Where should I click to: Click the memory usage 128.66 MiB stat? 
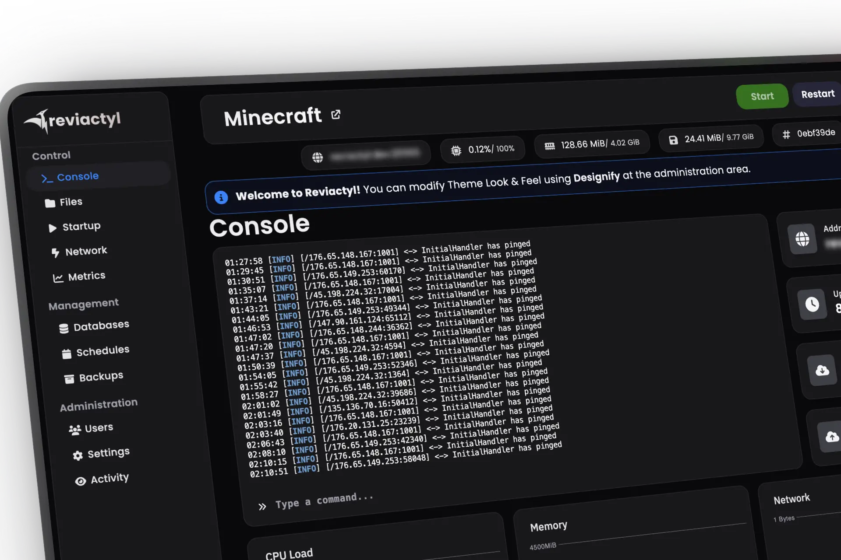point(592,144)
